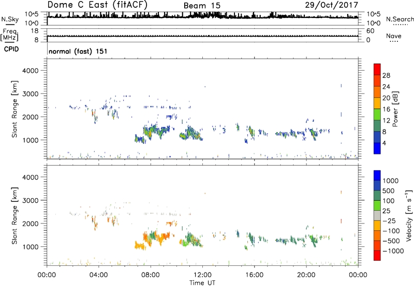The width and height of the screenshot is (414, 286).
Task: Click the '-500' tick on velocity colorbar
Action: point(391,241)
